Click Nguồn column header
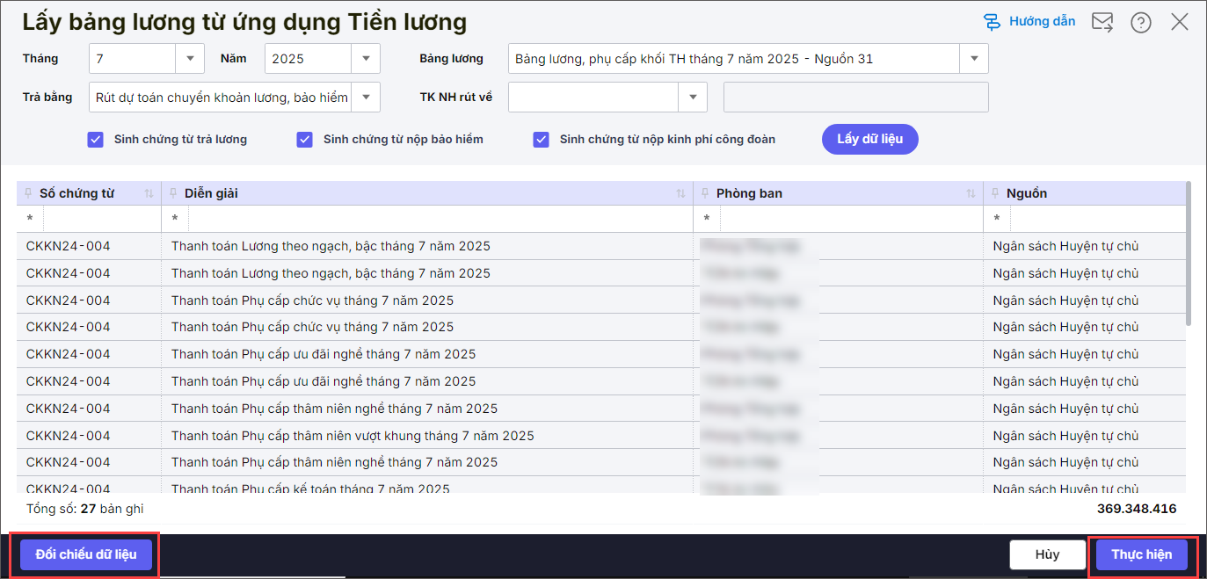 coord(1084,193)
